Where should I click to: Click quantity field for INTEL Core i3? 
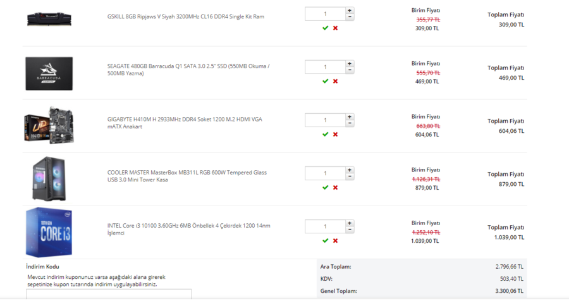point(325,226)
